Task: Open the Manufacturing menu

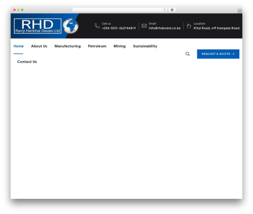Action: [x=67, y=46]
